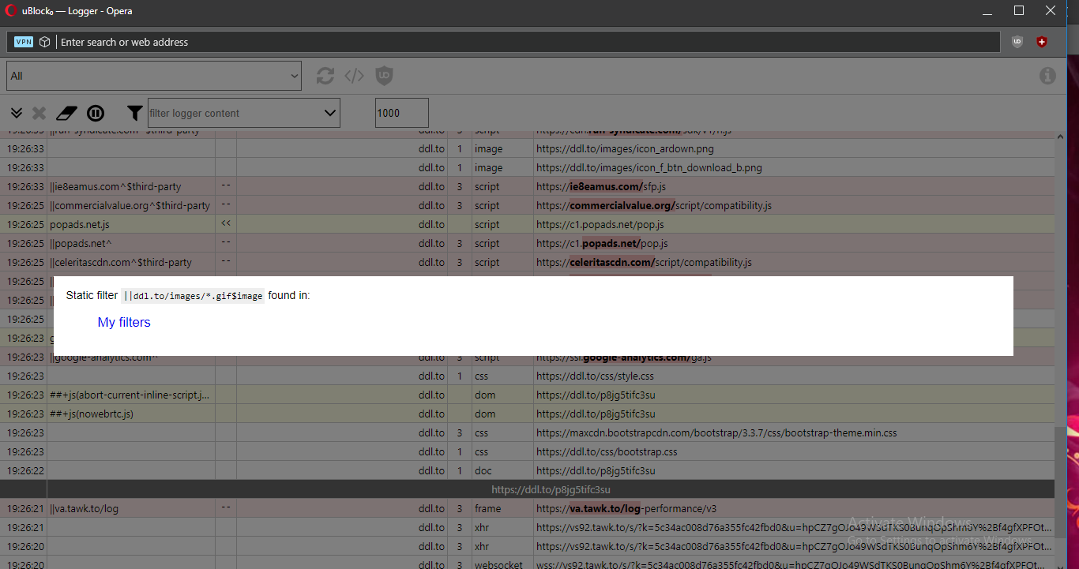The width and height of the screenshot is (1079, 569).
Task: Click the ||commercialvalue.org^$third-party filter entry
Action: pyautogui.click(x=131, y=205)
